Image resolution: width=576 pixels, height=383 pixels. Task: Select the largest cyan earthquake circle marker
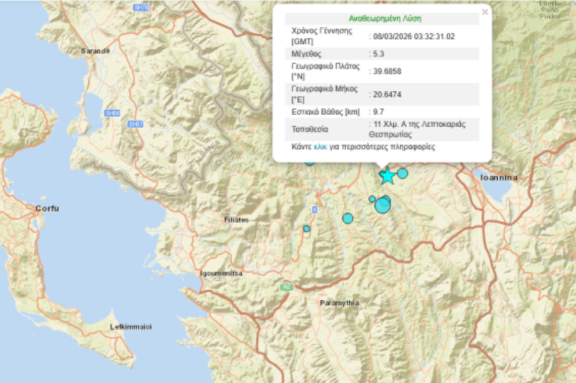[383, 205]
